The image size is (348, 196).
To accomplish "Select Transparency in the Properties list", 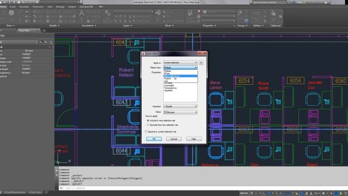I will [x=170, y=88].
